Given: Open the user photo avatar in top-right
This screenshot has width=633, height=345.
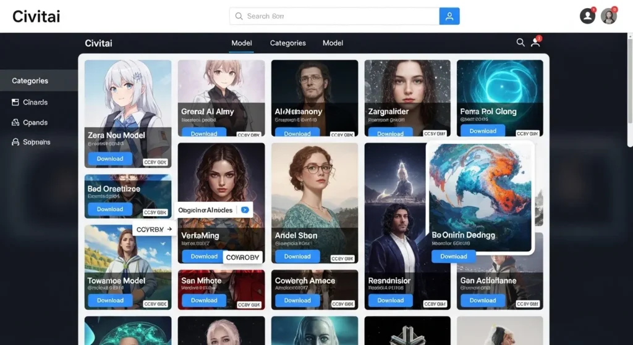Looking at the screenshot, I should [x=609, y=16].
